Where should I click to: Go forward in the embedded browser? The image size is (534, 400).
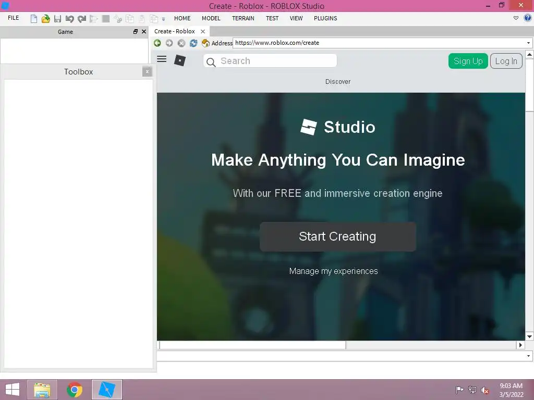point(169,43)
